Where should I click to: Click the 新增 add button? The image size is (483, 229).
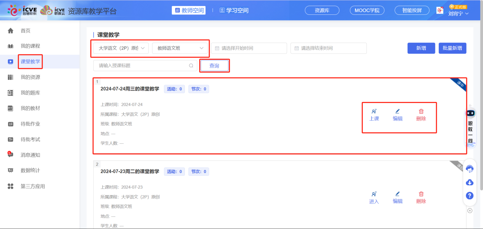pyautogui.click(x=421, y=48)
